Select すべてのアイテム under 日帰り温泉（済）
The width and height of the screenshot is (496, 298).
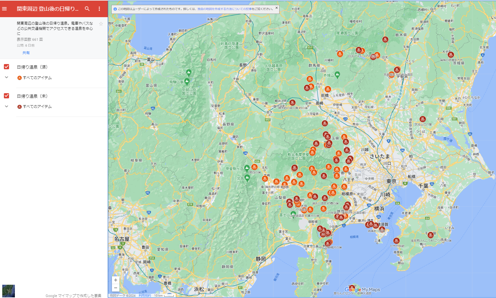coord(37,78)
